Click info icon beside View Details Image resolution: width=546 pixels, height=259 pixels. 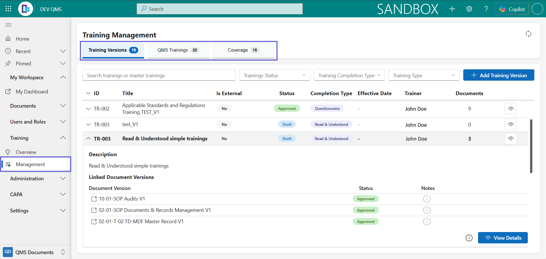pyautogui.click(x=469, y=238)
